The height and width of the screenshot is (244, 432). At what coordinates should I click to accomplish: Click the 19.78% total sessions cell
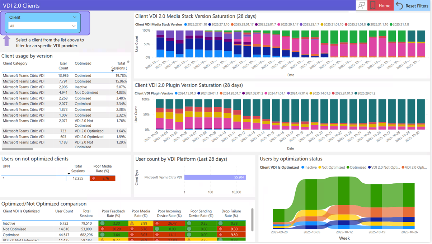(121, 76)
